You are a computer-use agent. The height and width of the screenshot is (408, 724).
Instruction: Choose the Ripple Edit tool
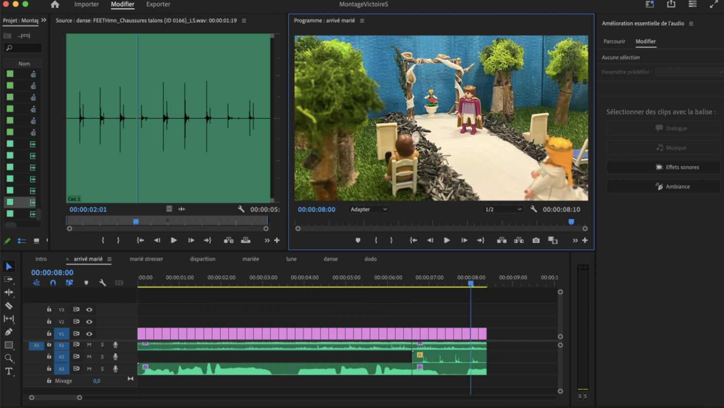(x=9, y=292)
